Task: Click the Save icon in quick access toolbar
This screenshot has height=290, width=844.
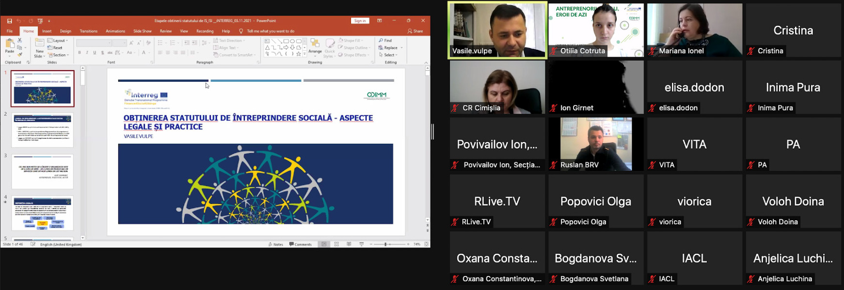Action: [9, 21]
